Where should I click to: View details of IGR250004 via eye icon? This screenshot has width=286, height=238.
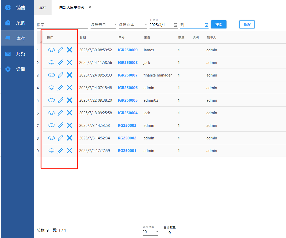52,113
